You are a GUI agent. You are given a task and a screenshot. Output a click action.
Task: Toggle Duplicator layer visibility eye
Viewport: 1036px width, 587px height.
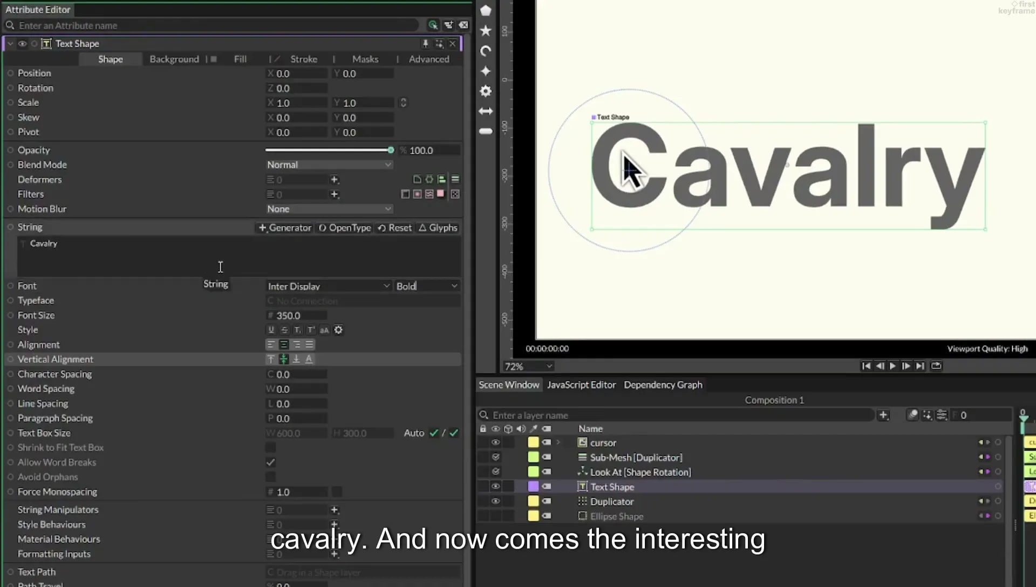click(x=495, y=501)
